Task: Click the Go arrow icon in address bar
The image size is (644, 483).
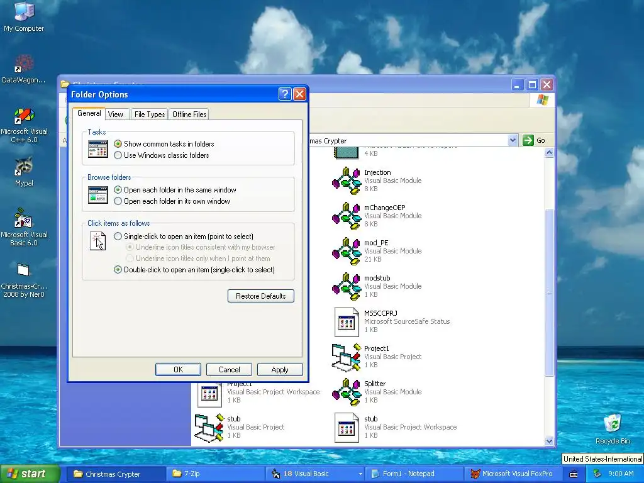Action: [528, 140]
